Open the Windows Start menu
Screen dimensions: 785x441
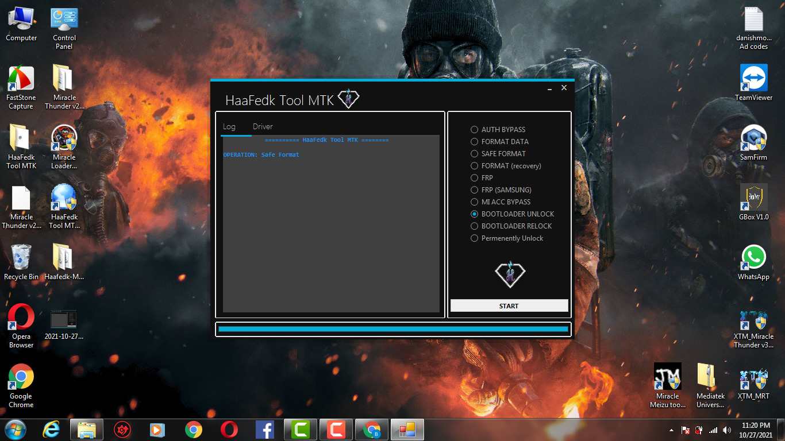click(15, 430)
